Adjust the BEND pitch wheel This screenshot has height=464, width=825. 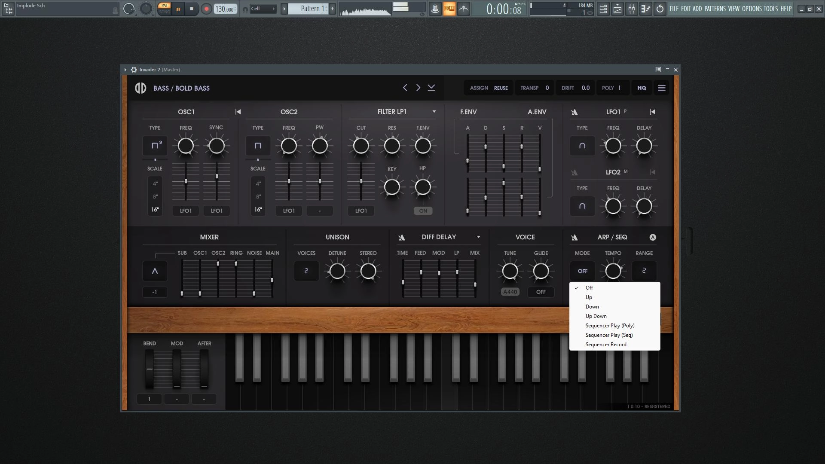pyautogui.click(x=149, y=369)
